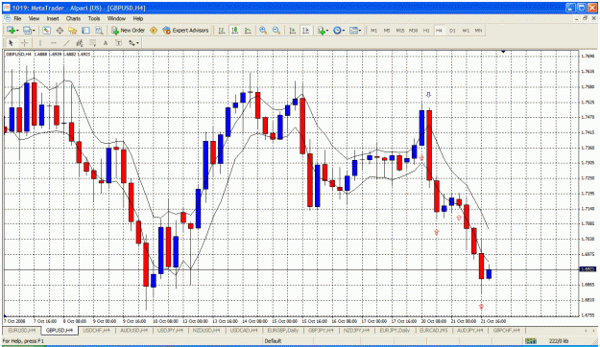This screenshot has width=600, height=347.
Task: Open the Market Watch window icon
Action: coord(46,31)
